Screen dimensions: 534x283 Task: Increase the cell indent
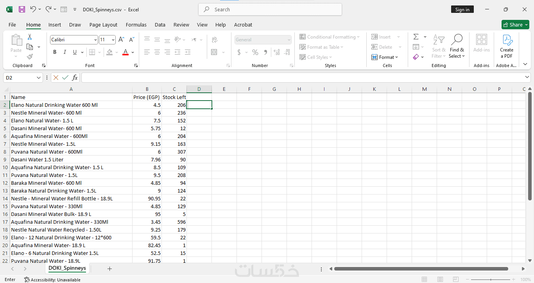188,52
